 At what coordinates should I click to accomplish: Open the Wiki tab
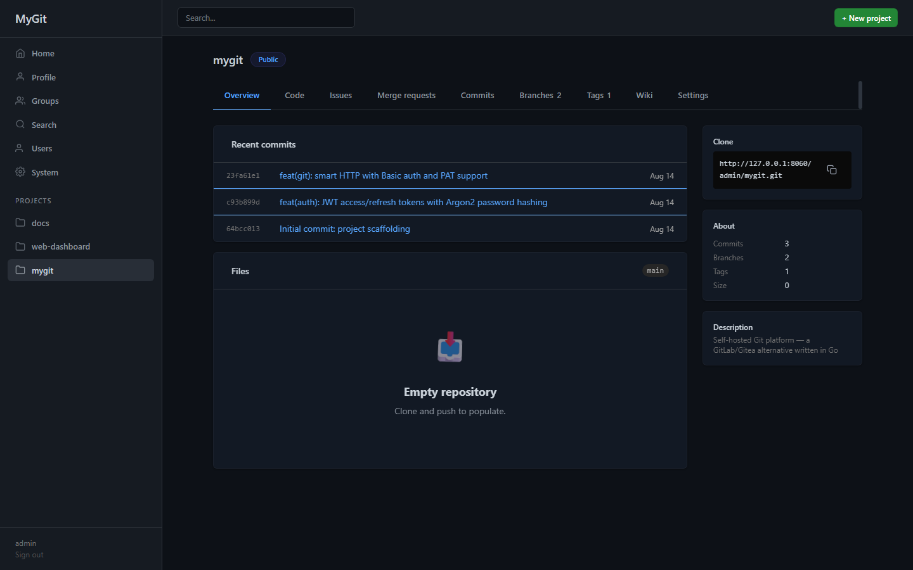644,96
